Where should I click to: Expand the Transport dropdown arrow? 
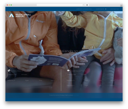pyautogui.click(x=94, y=16)
